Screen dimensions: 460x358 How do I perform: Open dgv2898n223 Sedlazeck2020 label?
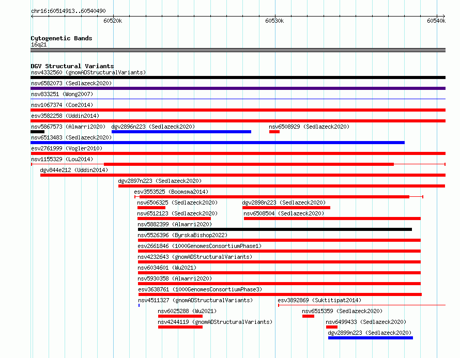pyautogui.click(x=284, y=203)
